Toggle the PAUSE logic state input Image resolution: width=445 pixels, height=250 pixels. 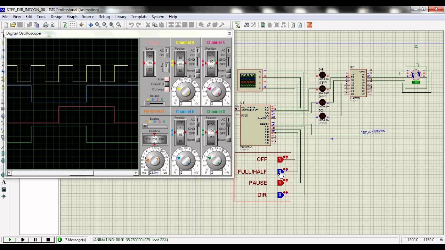click(280, 183)
